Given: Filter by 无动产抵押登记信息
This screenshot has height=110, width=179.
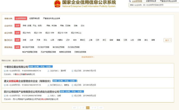Looking at the screenshot, I should tap(48, 52).
